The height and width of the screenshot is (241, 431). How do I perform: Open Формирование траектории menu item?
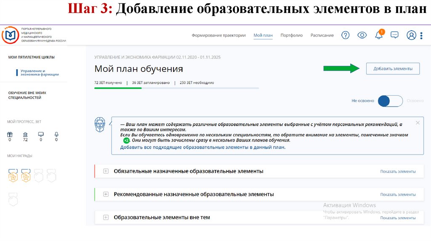(218, 35)
